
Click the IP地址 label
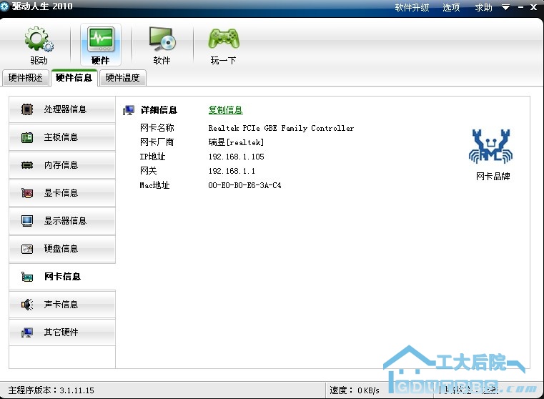tap(153, 157)
